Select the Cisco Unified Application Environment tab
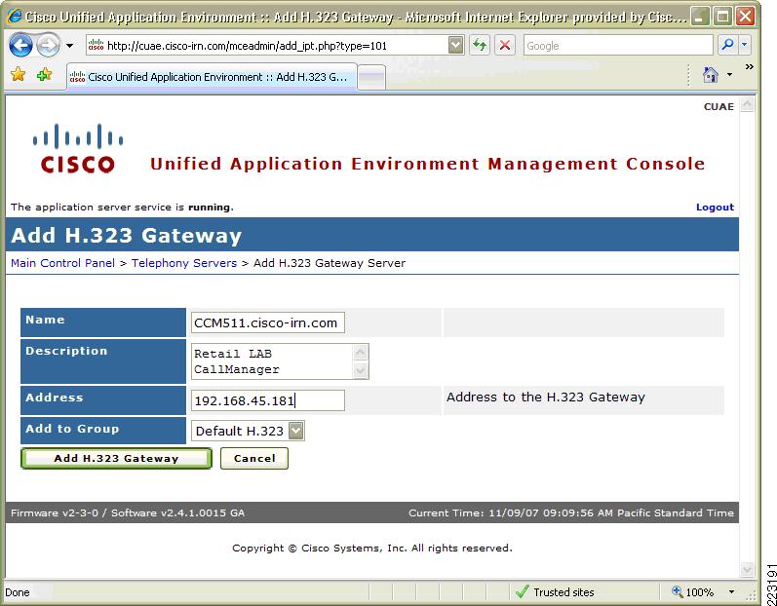The image size is (777, 606). [213, 77]
